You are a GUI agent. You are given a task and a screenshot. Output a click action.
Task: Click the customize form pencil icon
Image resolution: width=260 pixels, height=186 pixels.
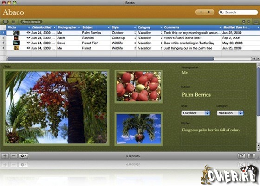click(x=241, y=156)
